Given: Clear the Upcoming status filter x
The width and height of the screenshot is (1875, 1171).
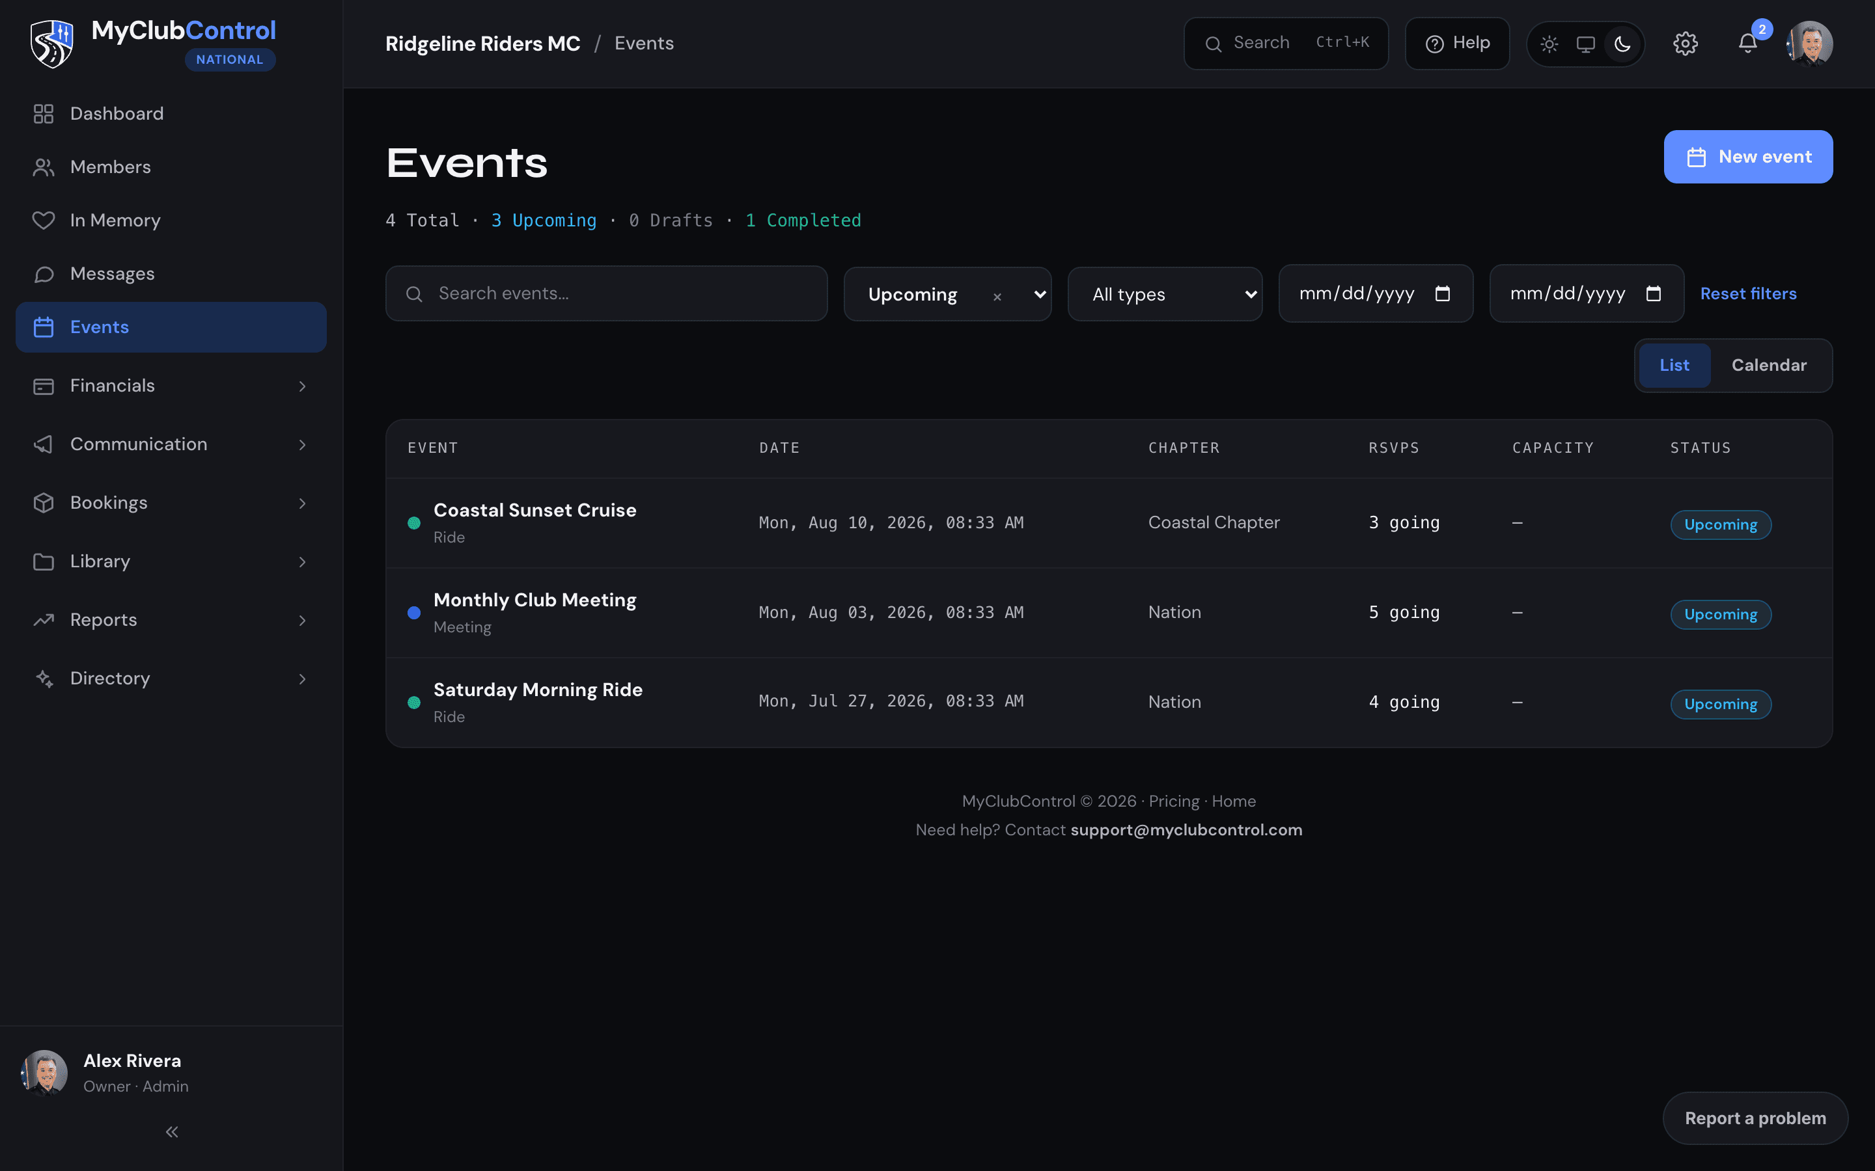Looking at the screenshot, I should tap(997, 297).
